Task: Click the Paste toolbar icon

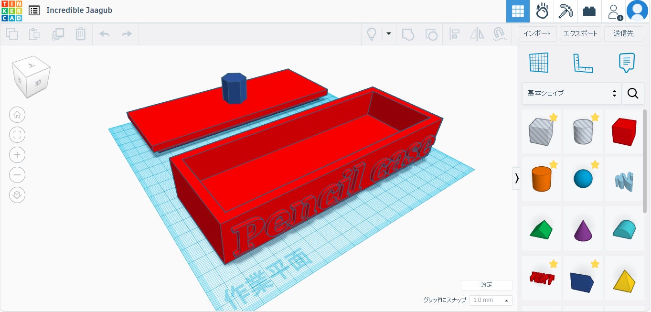Action: [x=34, y=34]
